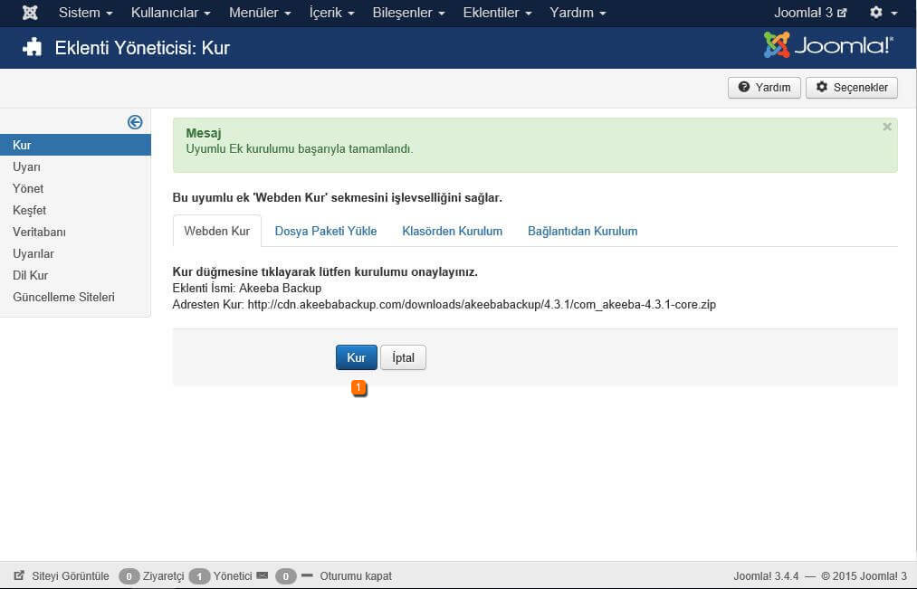Cancel the installation with İptal

403,357
